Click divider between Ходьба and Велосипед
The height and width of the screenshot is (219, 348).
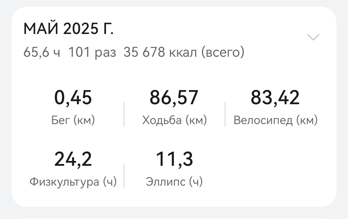tap(225, 114)
